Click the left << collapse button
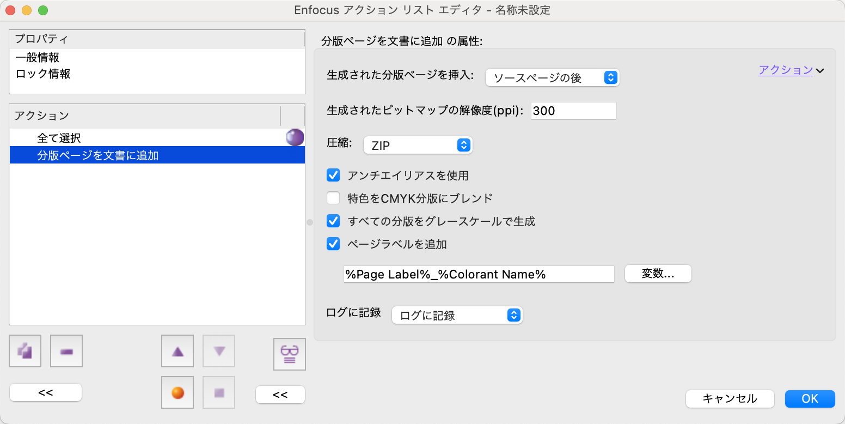 (x=46, y=392)
